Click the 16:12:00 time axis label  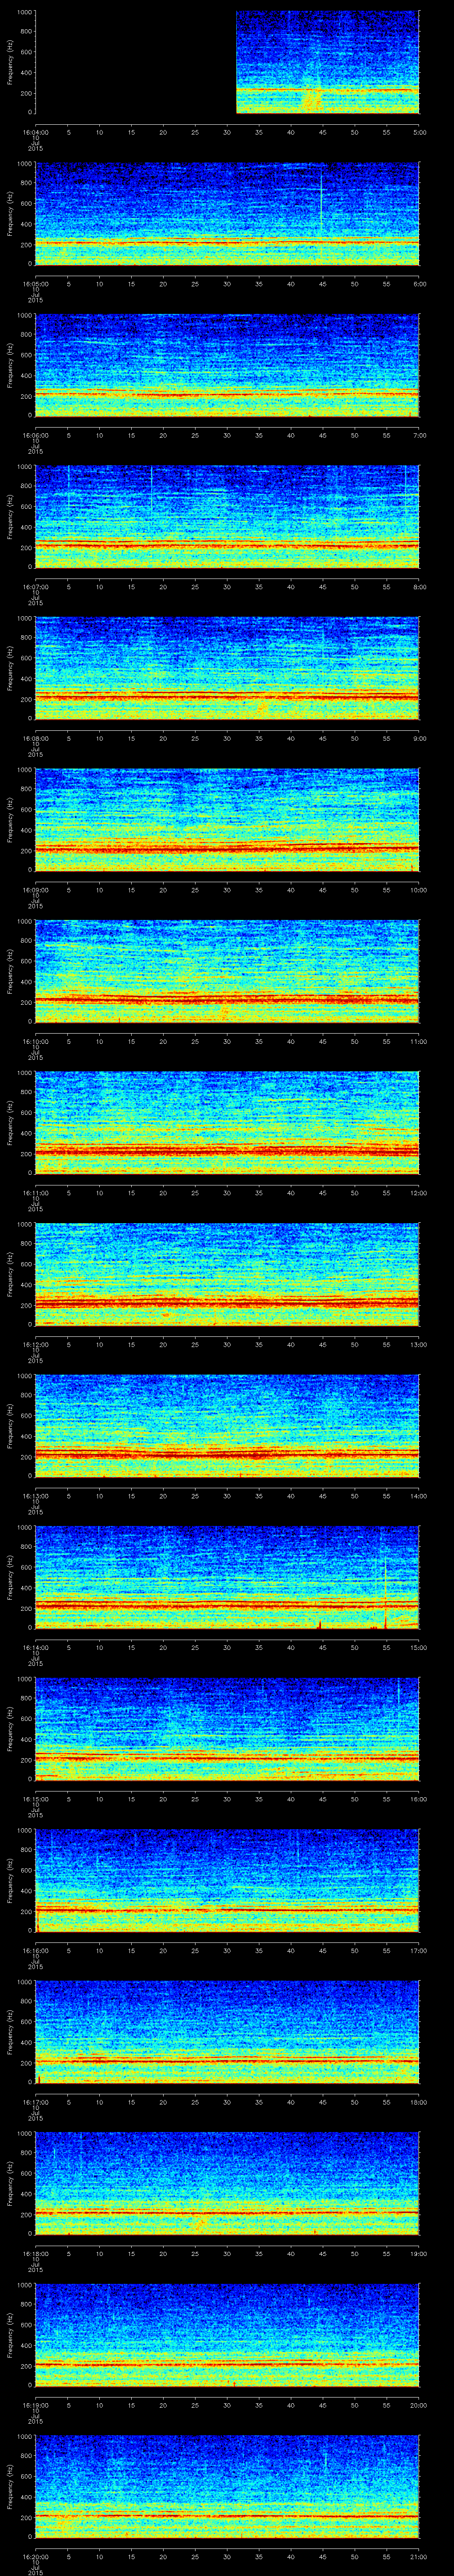pos(35,1344)
